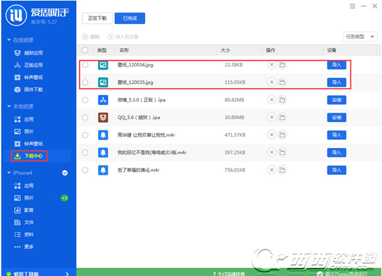The height and width of the screenshot is (276, 382).
Task: Open the 任务类型 dropdown
Action: pyautogui.click(x=360, y=37)
